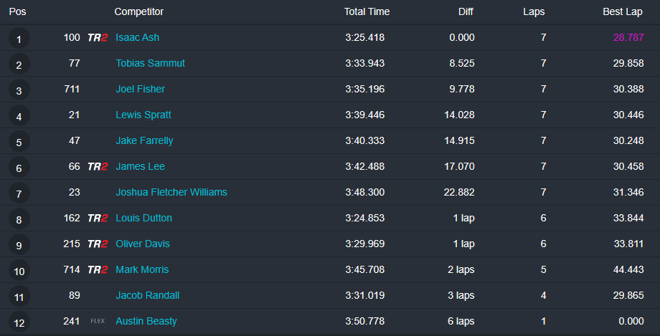
Task: Click the position 12 circle badge
Action: click(x=19, y=322)
